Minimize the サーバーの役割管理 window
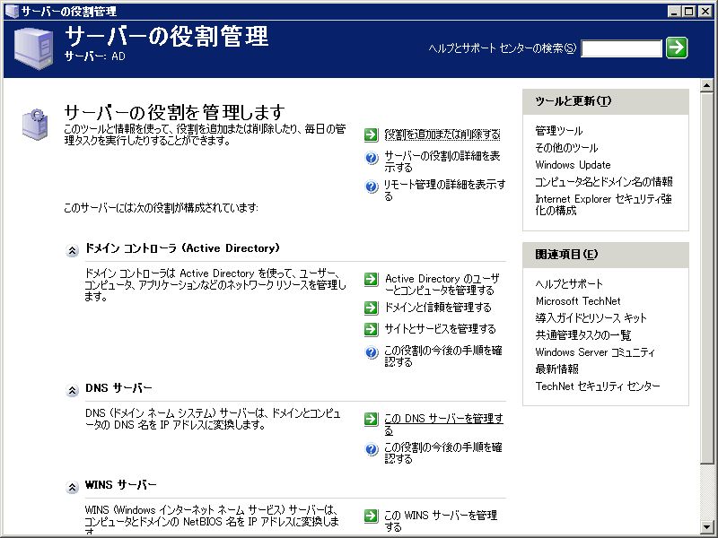Image resolution: width=718 pixels, height=538 pixels. coord(674,12)
